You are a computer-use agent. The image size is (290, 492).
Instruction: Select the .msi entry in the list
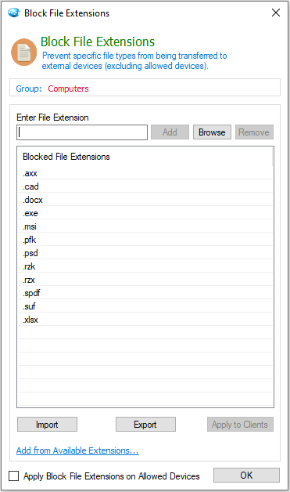click(145, 226)
